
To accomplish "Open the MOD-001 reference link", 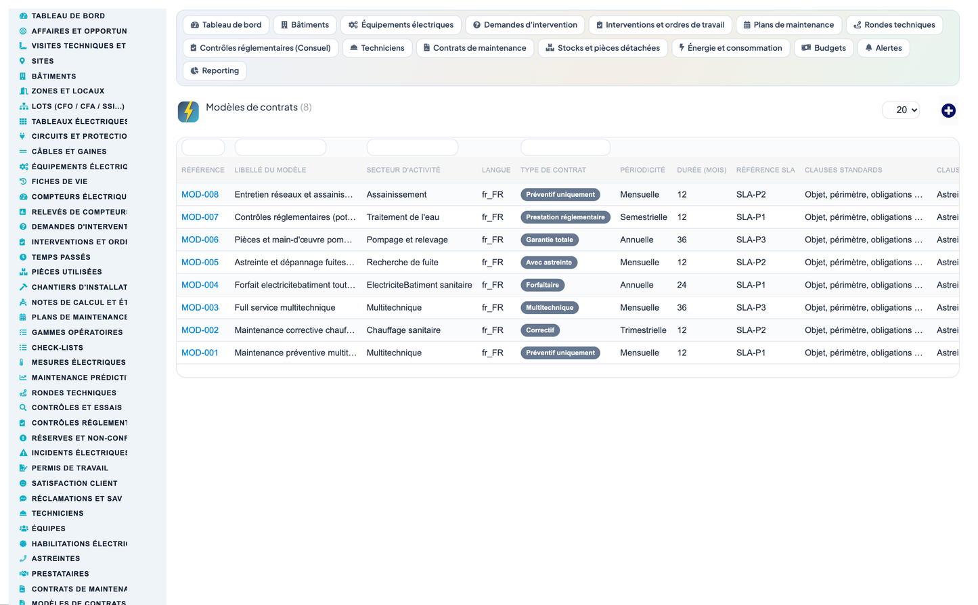I will click(x=200, y=353).
